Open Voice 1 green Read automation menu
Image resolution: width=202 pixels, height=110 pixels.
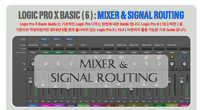click(46, 52)
